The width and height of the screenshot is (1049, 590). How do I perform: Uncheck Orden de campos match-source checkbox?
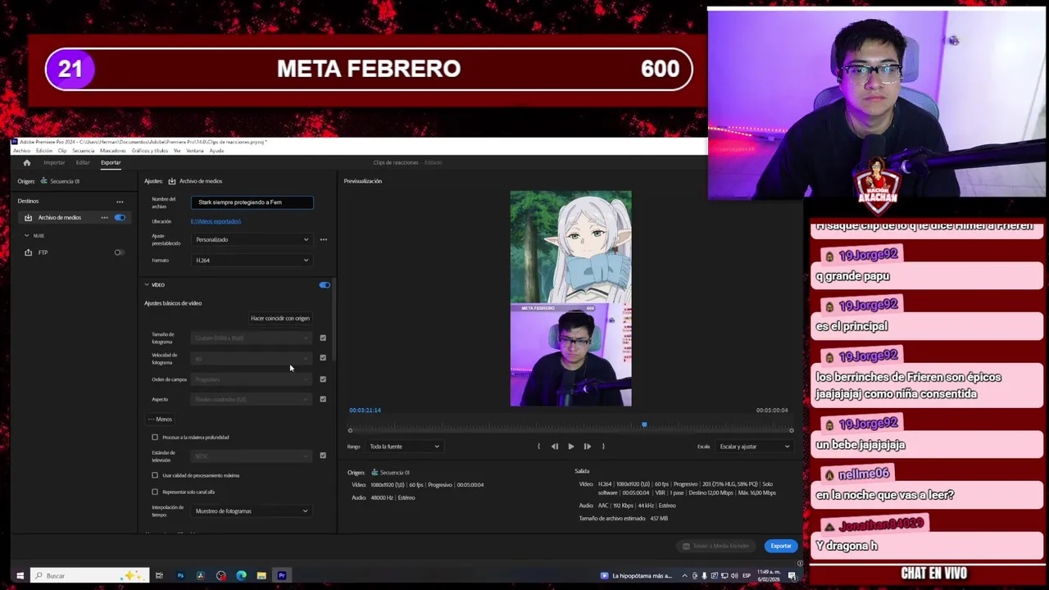tap(323, 379)
